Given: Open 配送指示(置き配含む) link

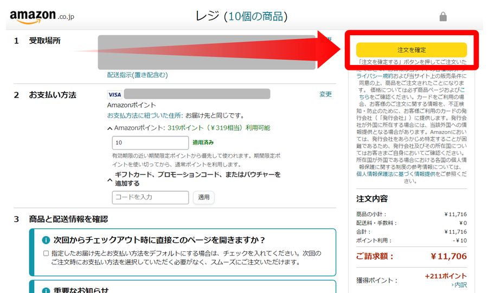Looking at the screenshot, I should 138,75.
